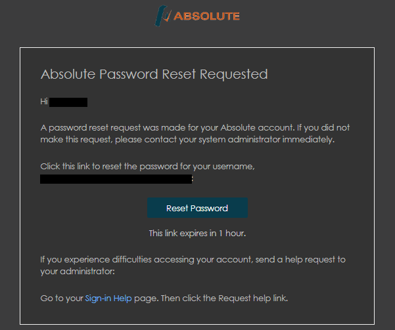Click the Reset Password button
Screen dimensions: 395x330
pos(197,208)
